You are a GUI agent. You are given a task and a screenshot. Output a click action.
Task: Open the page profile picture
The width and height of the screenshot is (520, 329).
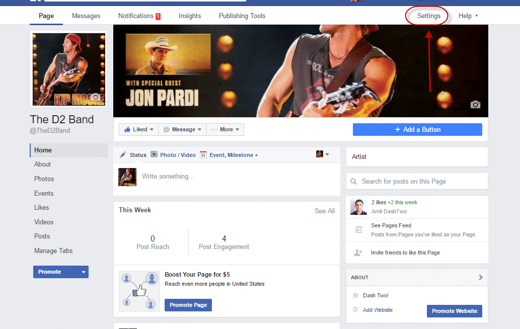pyautogui.click(x=68, y=69)
